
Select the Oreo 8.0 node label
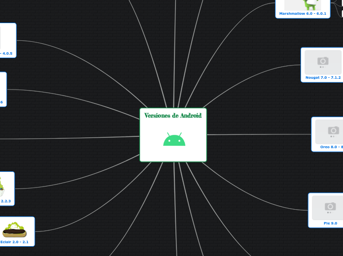332,147
